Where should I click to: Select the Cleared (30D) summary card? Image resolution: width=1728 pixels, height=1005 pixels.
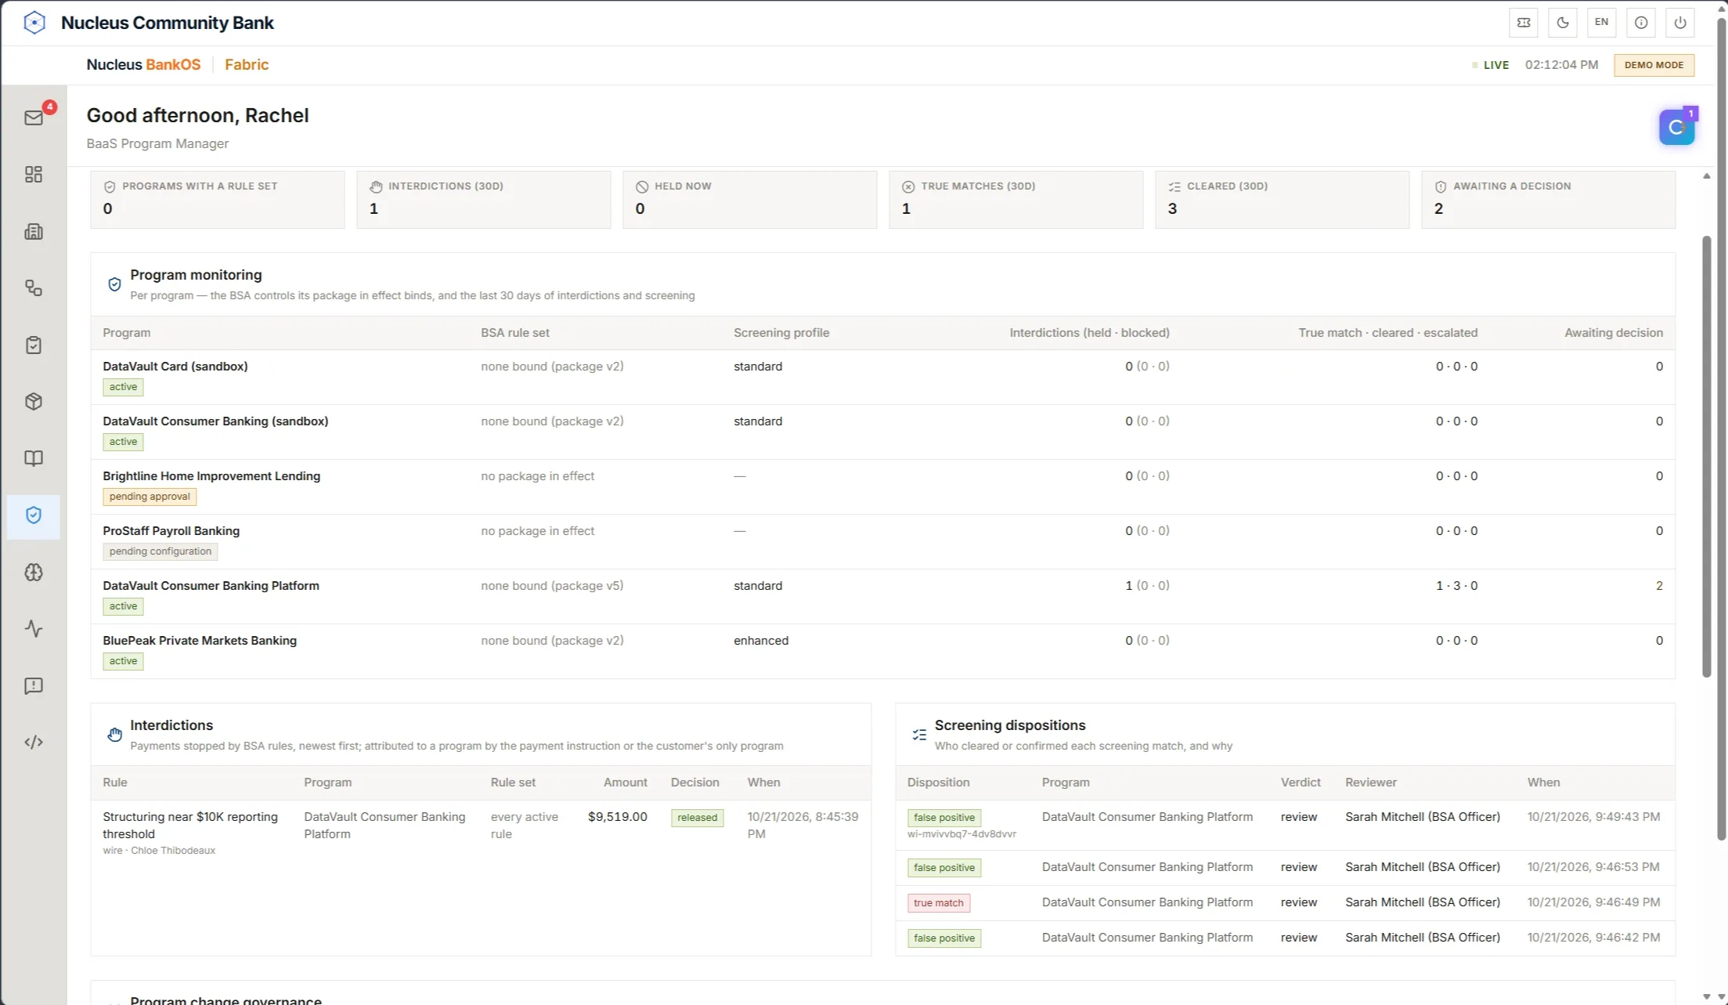click(x=1282, y=199)
